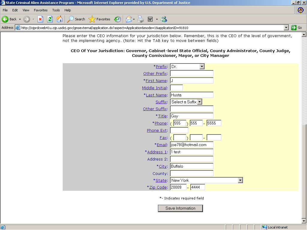Open the Select a Suffix dropdown

[200, 102]
